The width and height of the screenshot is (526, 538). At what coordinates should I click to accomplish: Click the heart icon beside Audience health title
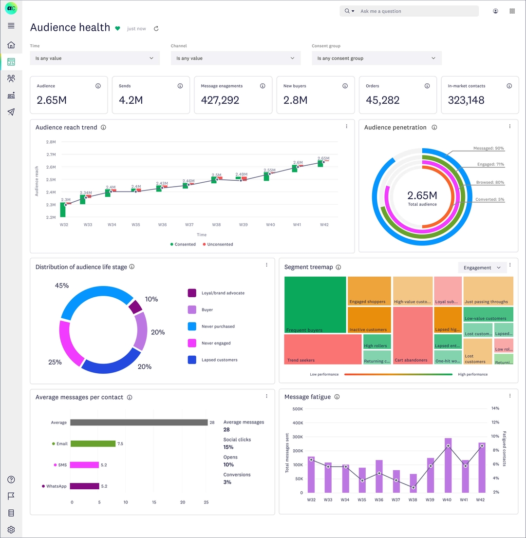coord(117,28)
